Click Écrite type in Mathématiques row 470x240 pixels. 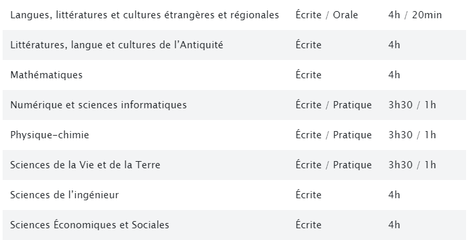coord(308,74)
